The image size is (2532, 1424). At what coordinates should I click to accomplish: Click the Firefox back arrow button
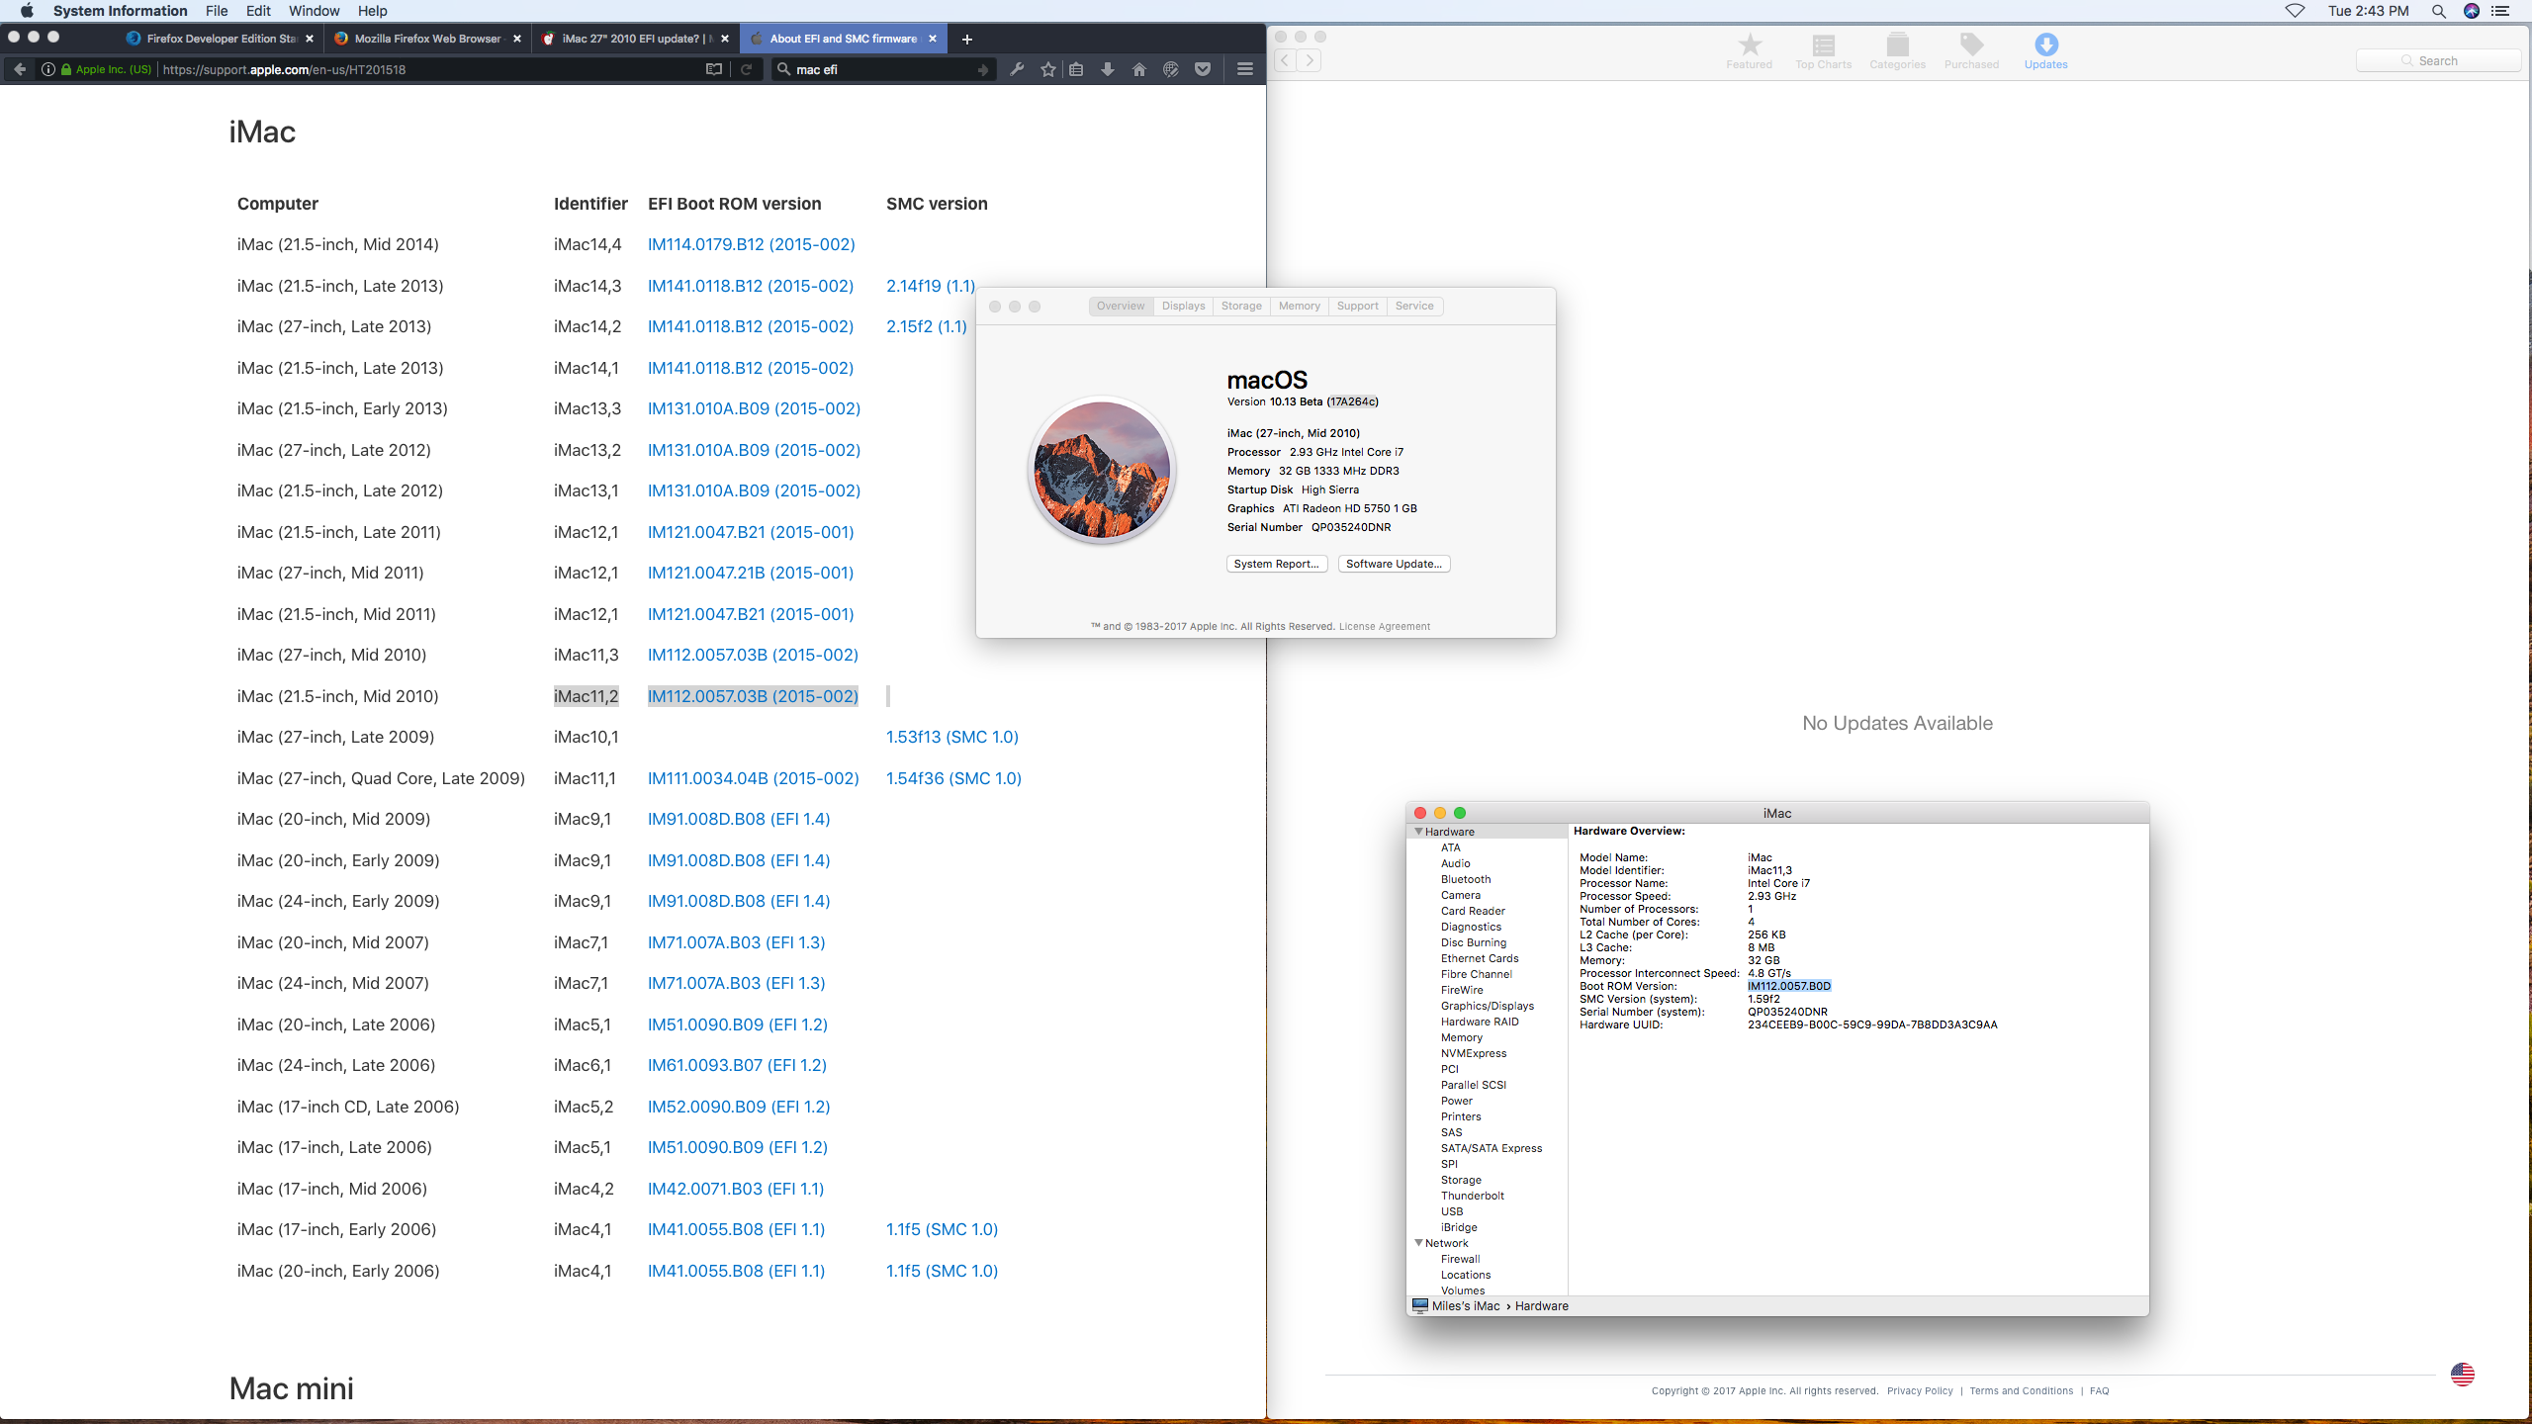click(20, 69)
